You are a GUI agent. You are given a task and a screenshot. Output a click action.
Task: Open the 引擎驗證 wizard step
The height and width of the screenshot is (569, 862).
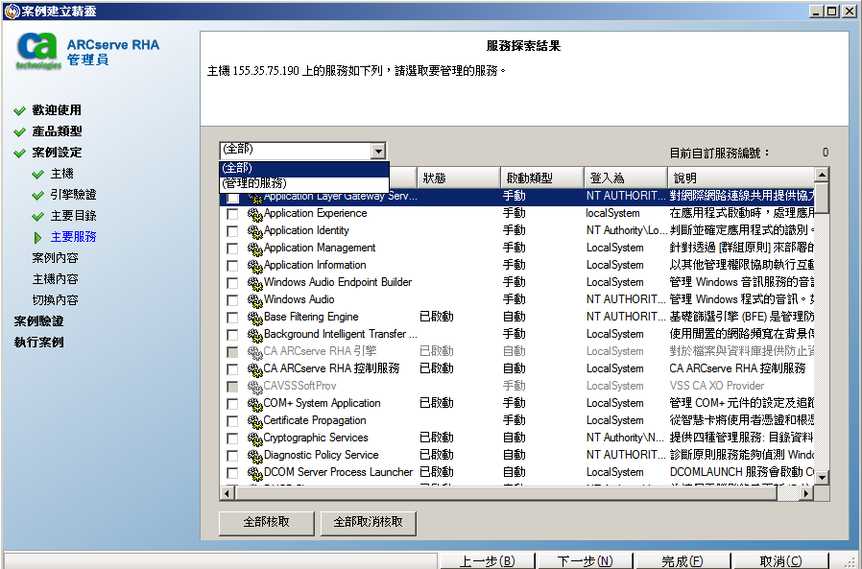coord(73,195)
